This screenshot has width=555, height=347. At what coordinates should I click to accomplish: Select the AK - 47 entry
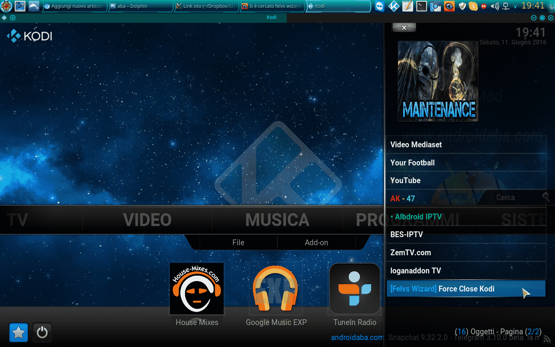[466, 199]
